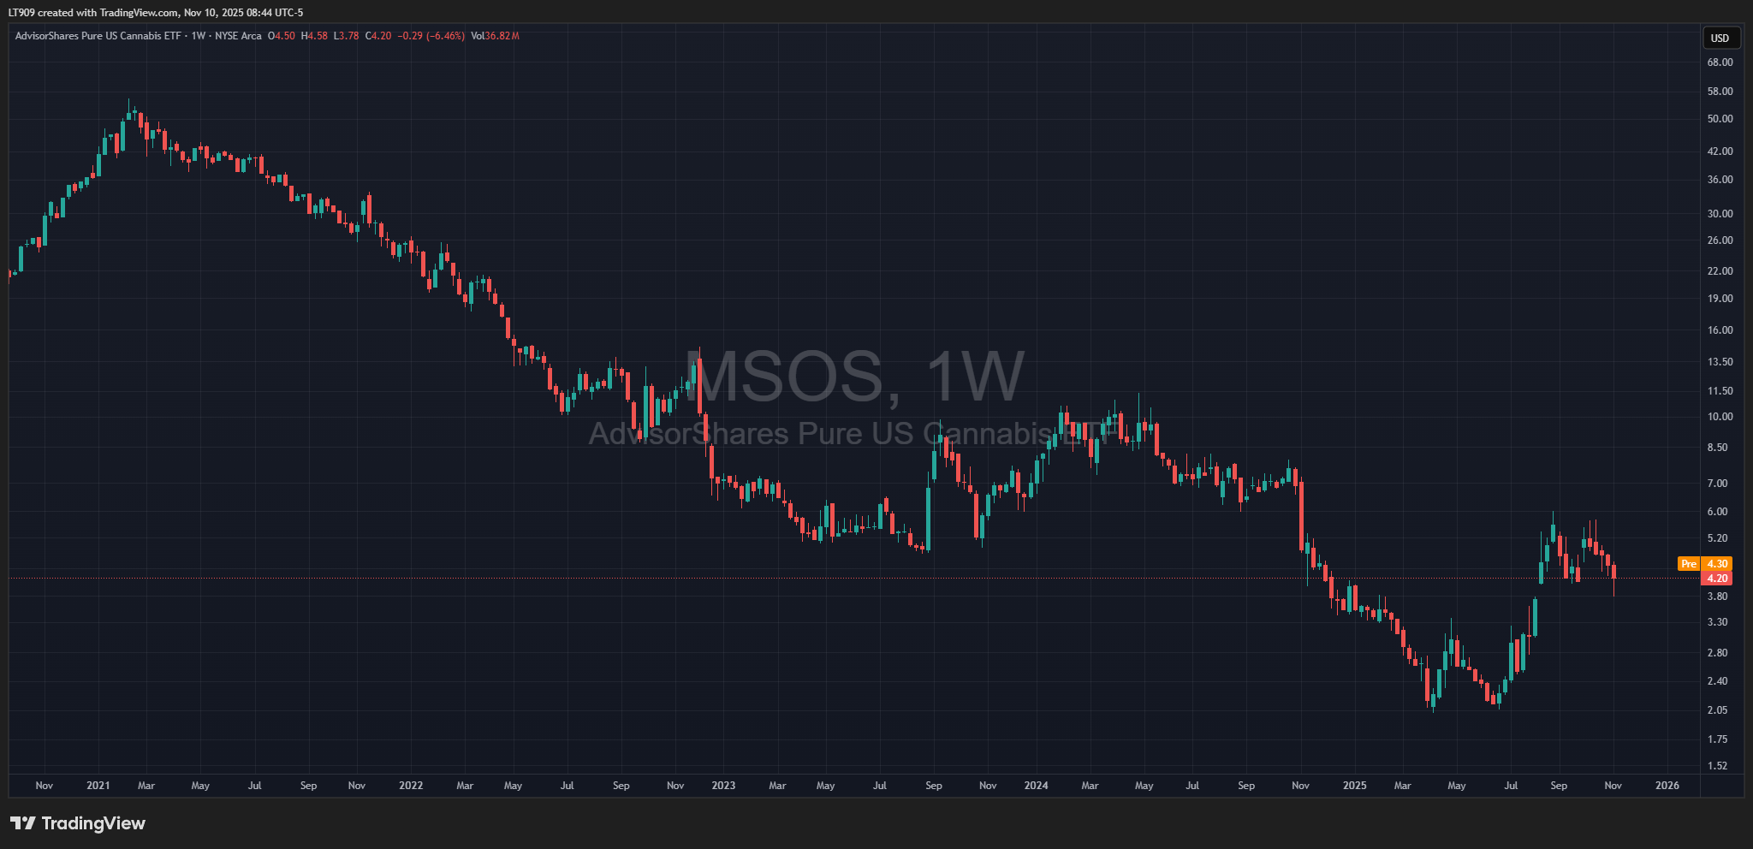Click the 1.52 price scale label
This screenshot has height=849, width=1753.
pos(1717,766)
